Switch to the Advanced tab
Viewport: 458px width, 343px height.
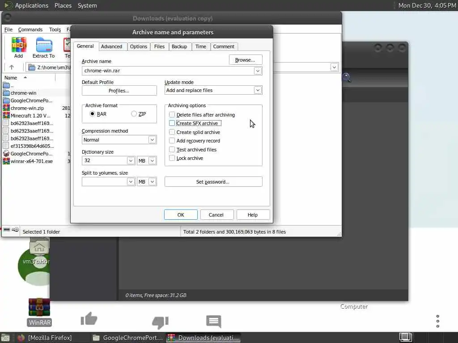pyautogui.click(x=111, y=46)
